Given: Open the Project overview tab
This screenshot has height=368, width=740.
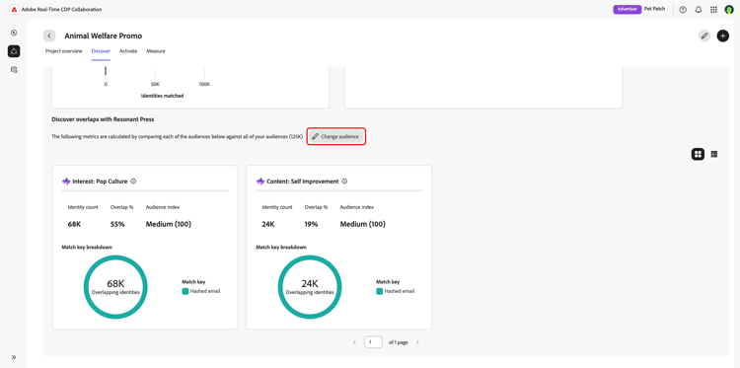Looking at the screenshot, I should pos(64,51).
